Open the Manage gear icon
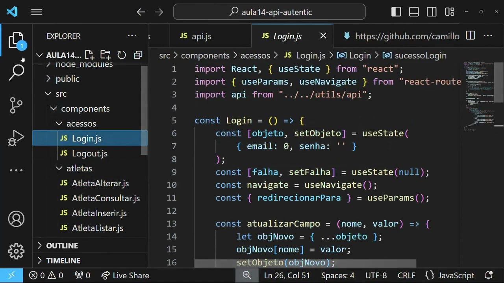This screenshot has height=283, width=504. (x=16, y=251)
